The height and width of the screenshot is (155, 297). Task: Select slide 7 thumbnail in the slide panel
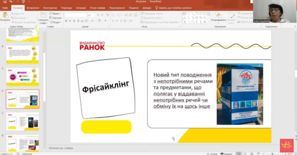[x=23, y=121]
